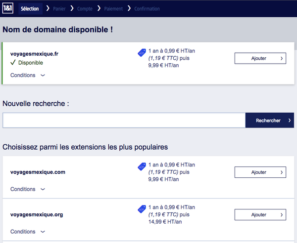Open the Compte step
The image size is (297, 243).
point(85,8)
